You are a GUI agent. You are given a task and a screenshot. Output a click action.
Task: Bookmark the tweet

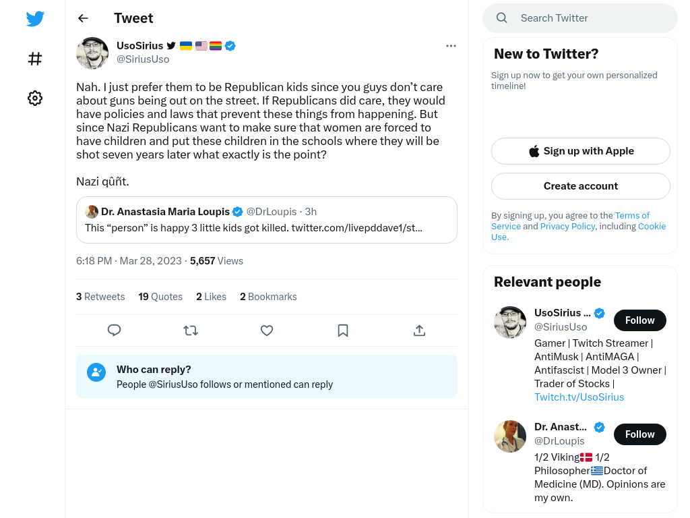pos(343,330)
